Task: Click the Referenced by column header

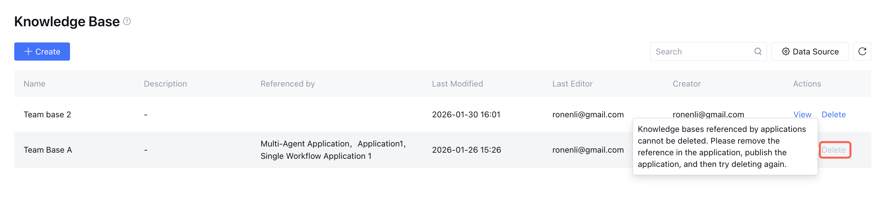Action: [287, 84]
